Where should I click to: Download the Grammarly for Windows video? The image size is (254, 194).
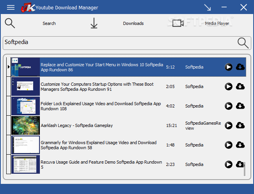(240, 145)
